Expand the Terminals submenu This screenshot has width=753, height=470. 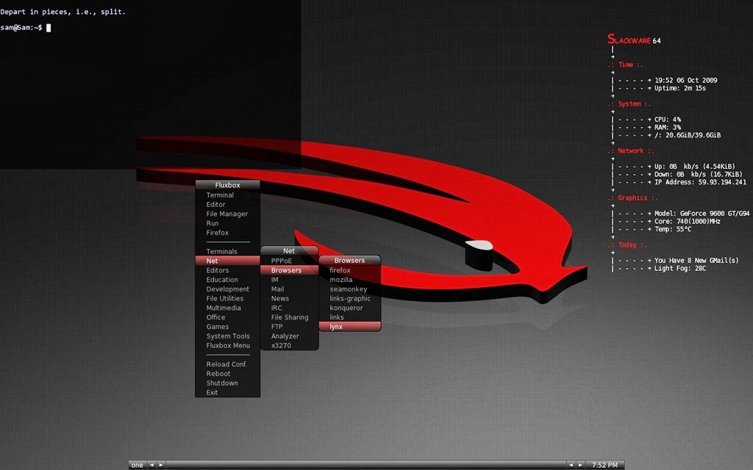coord(228,251)
